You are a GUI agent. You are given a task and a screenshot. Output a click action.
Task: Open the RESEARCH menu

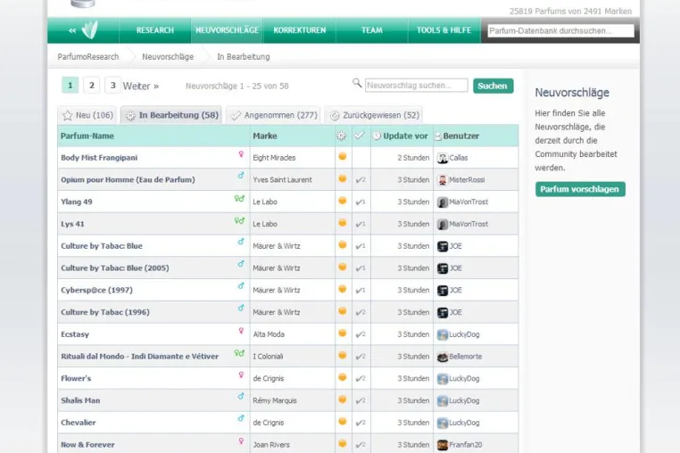(154, 30)
